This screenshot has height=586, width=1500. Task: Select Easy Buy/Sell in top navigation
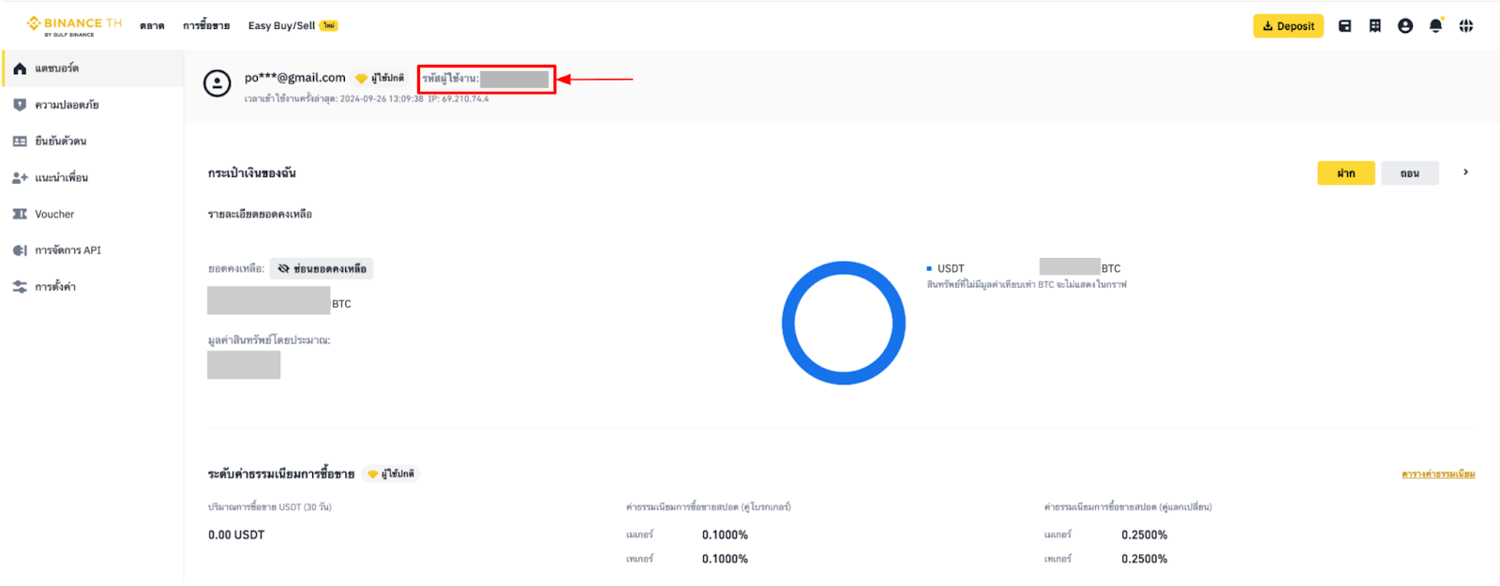click(281, 26)
